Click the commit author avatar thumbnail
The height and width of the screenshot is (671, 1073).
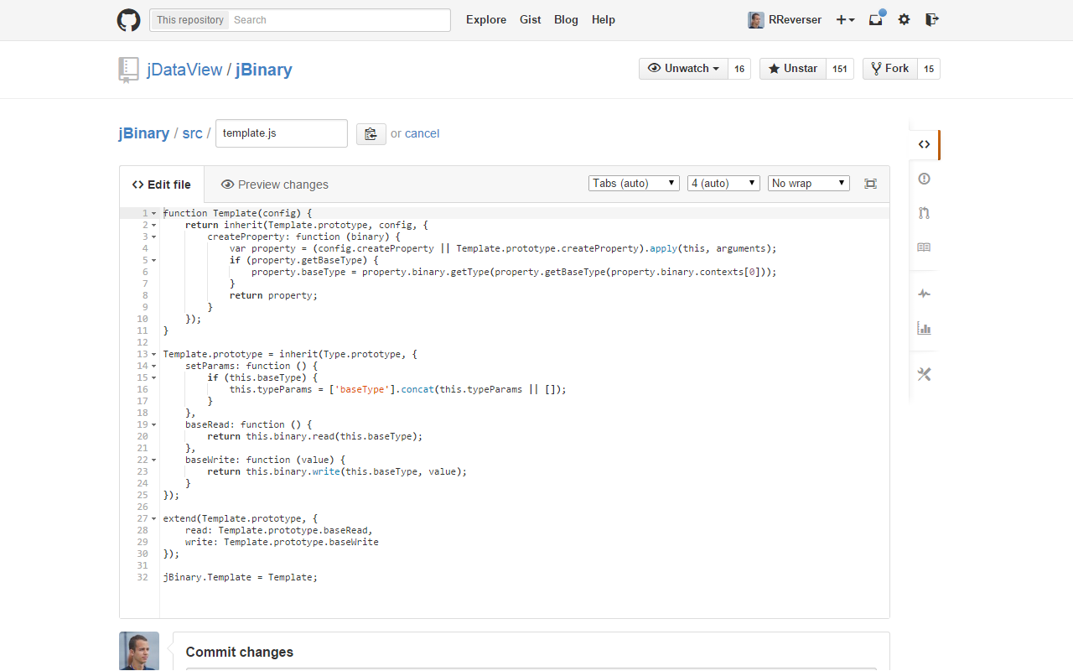coord(139,651)
